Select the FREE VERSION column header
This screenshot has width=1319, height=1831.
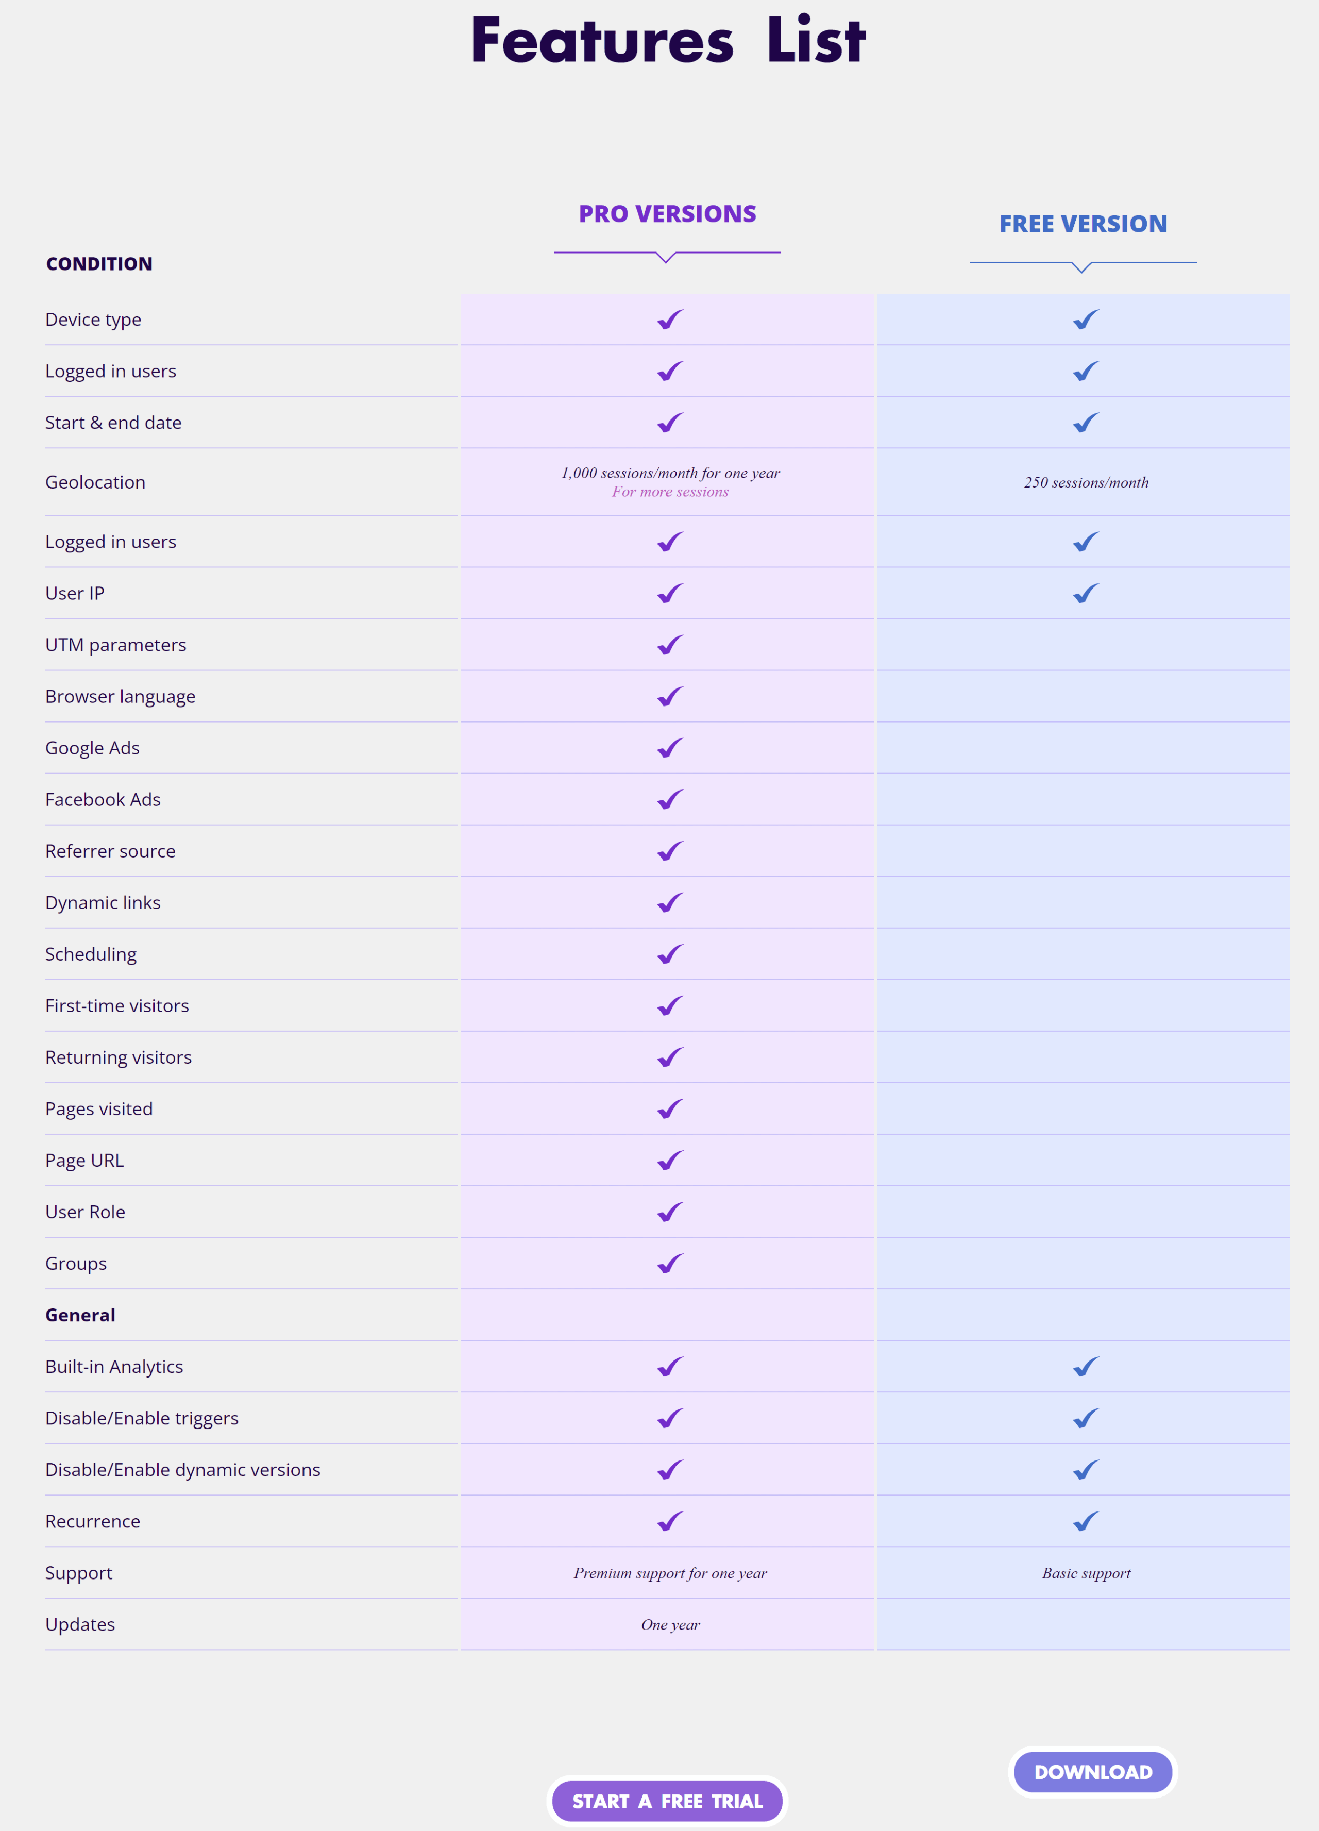tap(1083, 224)
